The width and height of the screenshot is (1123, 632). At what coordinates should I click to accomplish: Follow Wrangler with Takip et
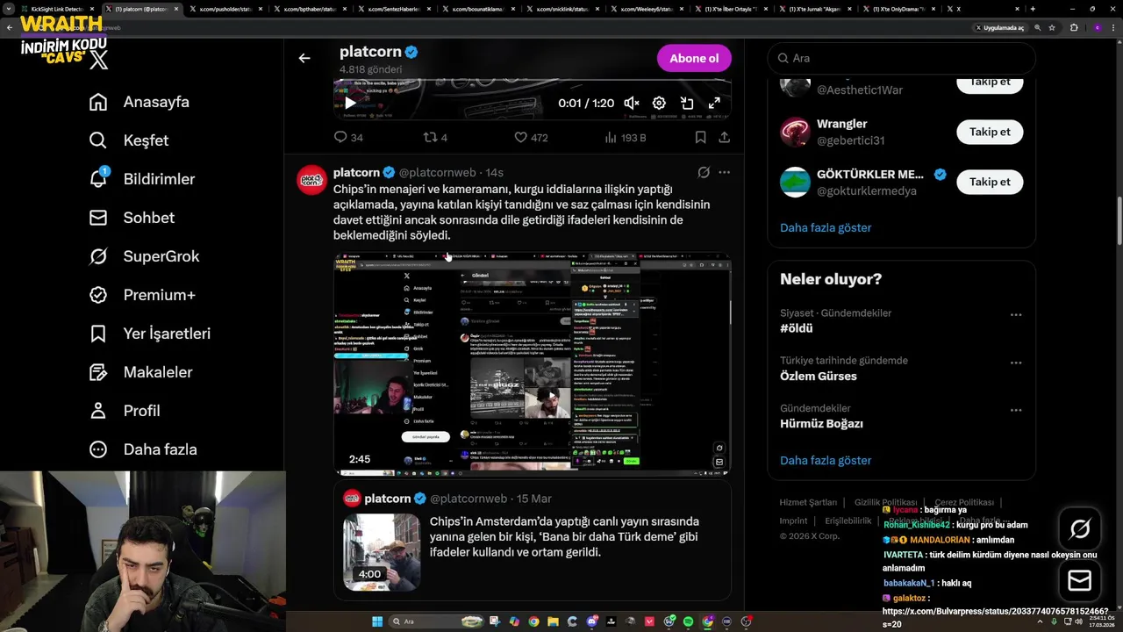point(990,132)
